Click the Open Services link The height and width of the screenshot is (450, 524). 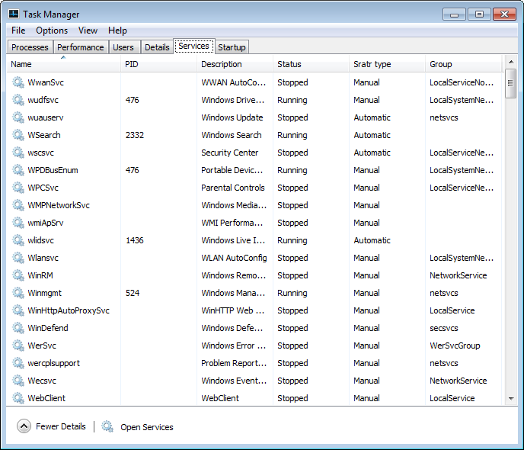(147, 427)
